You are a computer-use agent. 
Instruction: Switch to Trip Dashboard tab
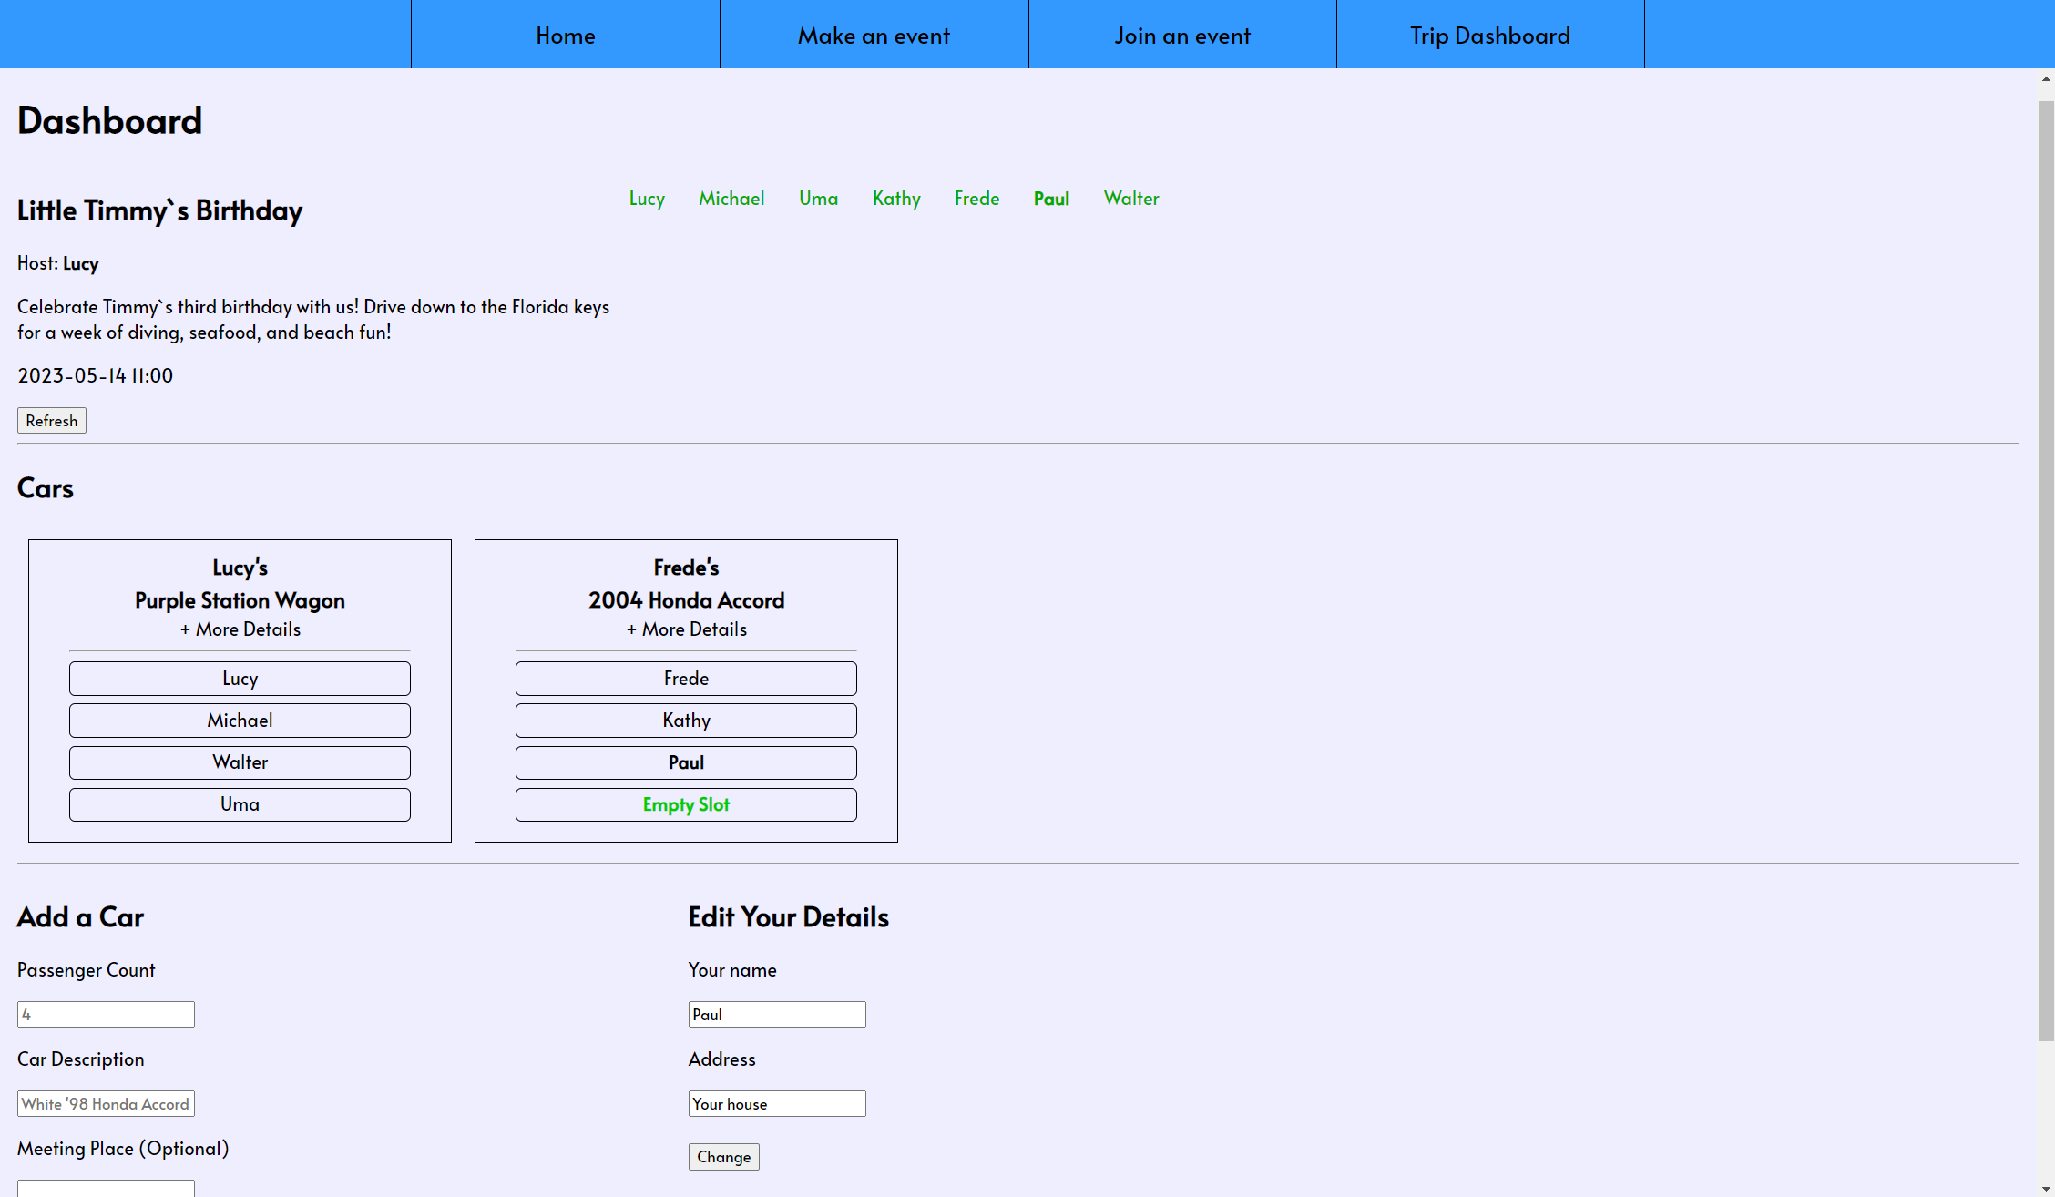click(x=1489, y=35)
